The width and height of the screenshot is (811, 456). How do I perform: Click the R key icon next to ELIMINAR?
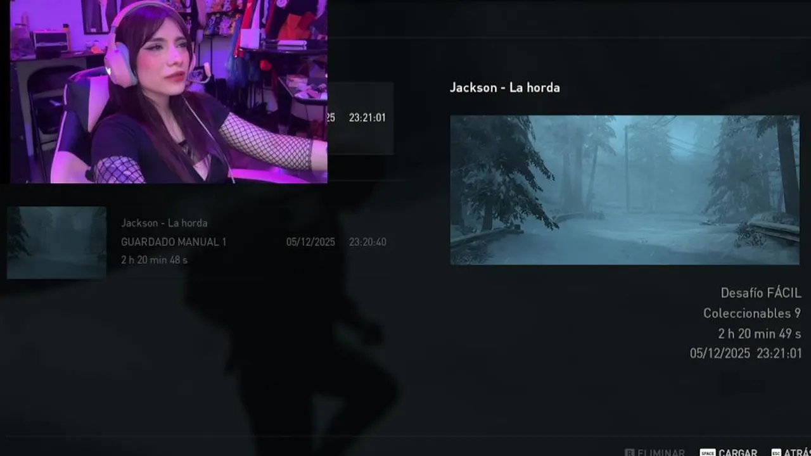click(630, 452)
